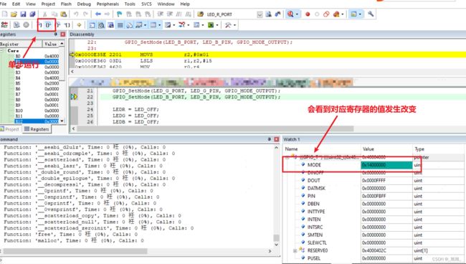Image resolution: width=466 pixels, height=264 pixels.
Task: Toggle the Command window
Action: [x=92, y=25]
